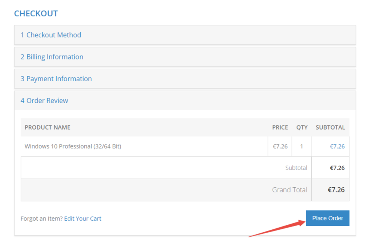Select the bold Grand Total amount €7.26
372x249 pixels.
coord(336,190)
